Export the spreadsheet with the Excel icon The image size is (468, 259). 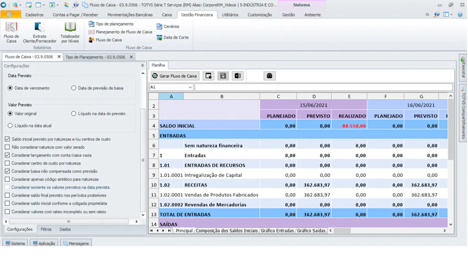click(237, 76)
